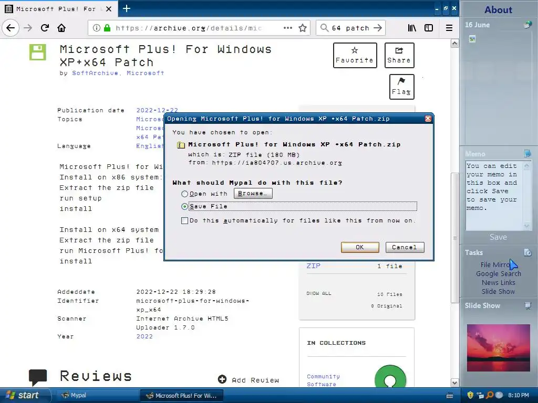Go back with the browser back arrow
The image size is (538, 403).
(x=11, y=28)
